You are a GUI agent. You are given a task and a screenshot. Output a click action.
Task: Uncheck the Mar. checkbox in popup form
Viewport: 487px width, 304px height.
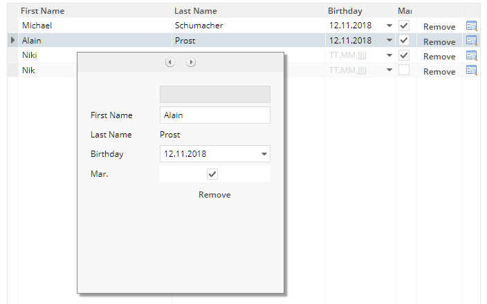(x=213, y=174)
